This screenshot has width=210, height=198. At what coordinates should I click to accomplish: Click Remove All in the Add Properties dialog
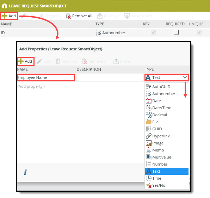pyautogui.click(x=95, y=61)
